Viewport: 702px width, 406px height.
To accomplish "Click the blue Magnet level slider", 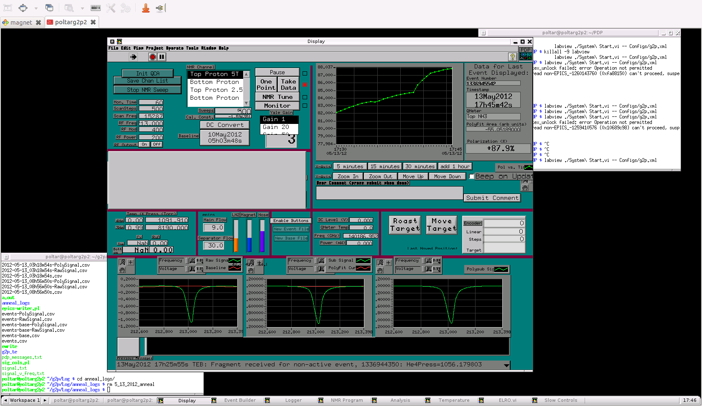I will 249,236.
